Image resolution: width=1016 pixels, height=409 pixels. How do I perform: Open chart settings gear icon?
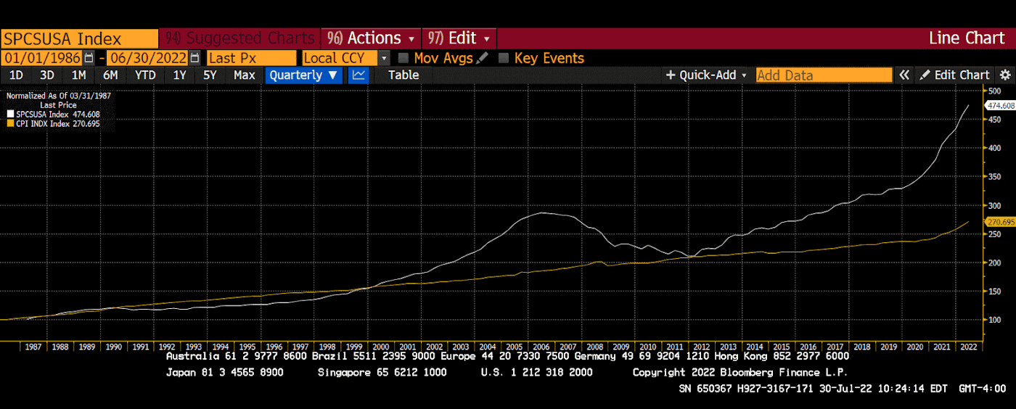point(1005,75)
